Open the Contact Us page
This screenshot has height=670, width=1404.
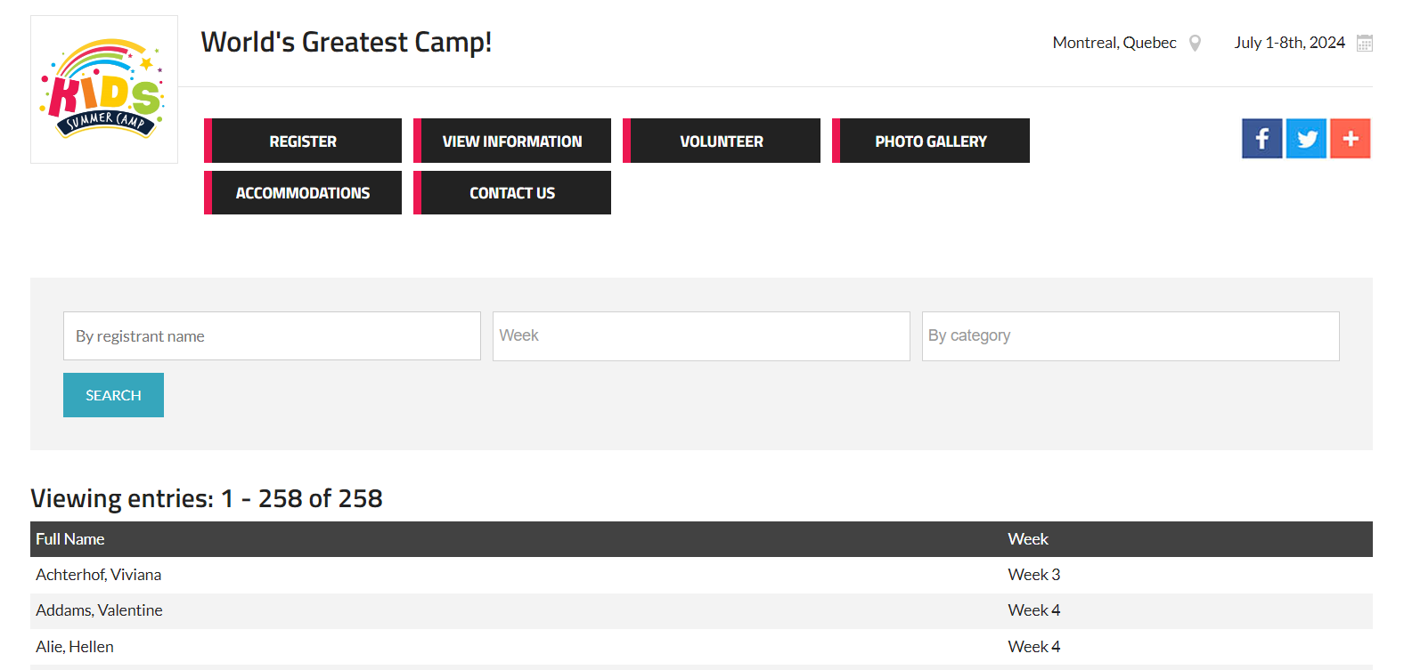point(512,192)
